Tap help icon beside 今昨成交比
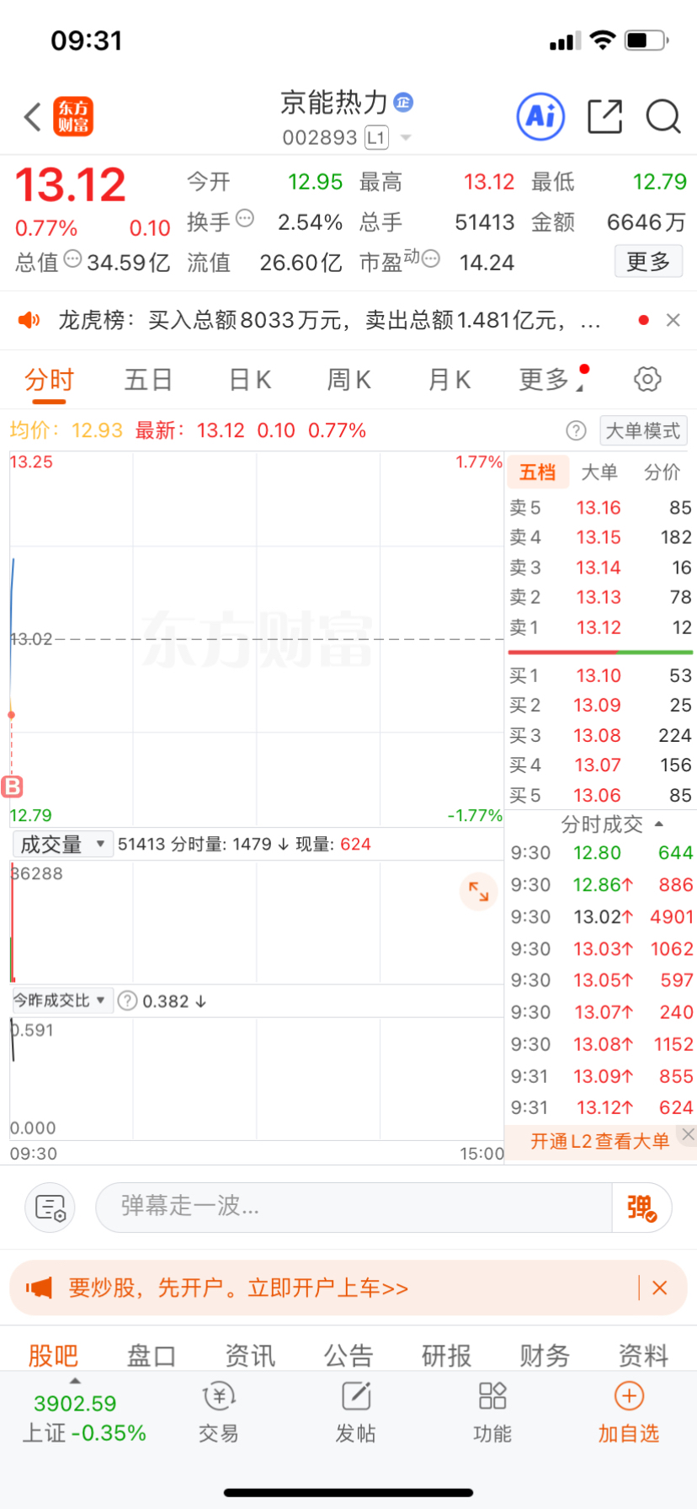This screenshot has height=1509, width=697. pos(127,1000)
